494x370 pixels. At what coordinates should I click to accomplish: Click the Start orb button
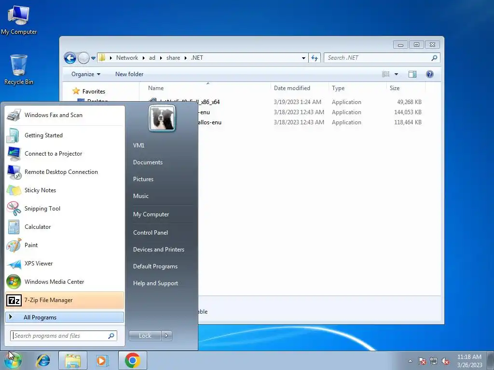[x=13, y=360]
